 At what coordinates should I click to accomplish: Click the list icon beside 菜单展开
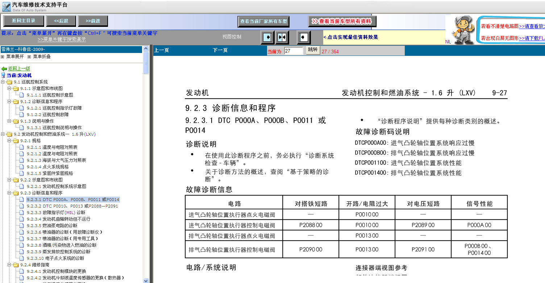coord(3,57)
